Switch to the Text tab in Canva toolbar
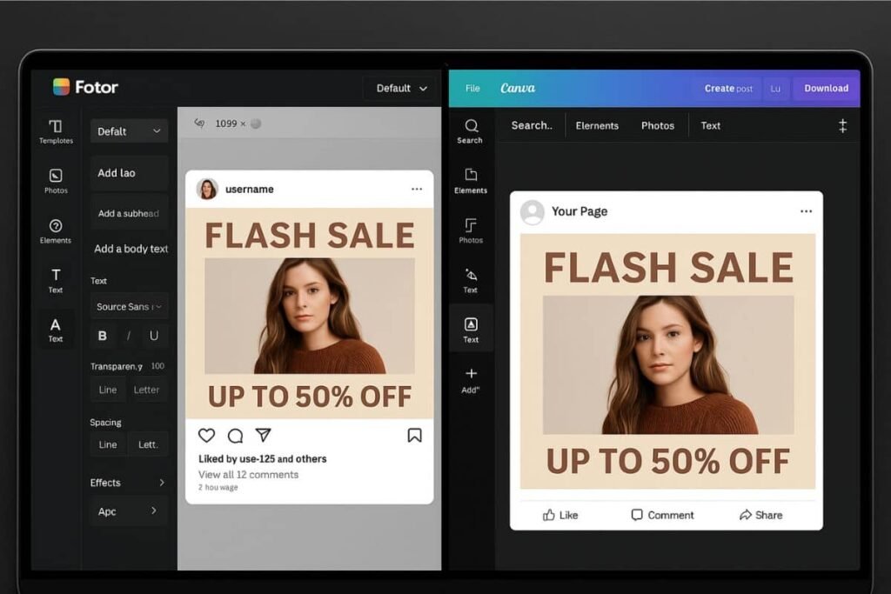The height and width of the screenshot is (594, 891). coord(710,125)
